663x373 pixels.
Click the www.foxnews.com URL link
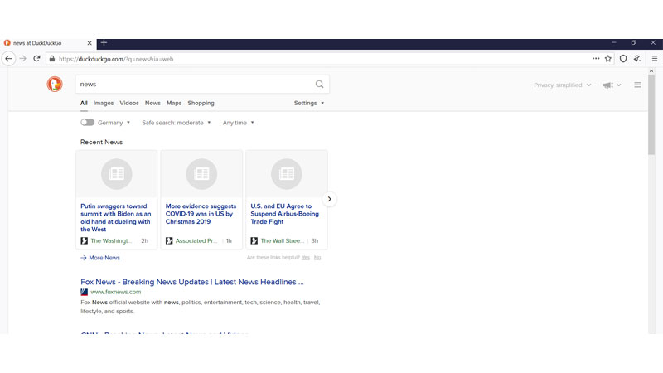(116, 292)
